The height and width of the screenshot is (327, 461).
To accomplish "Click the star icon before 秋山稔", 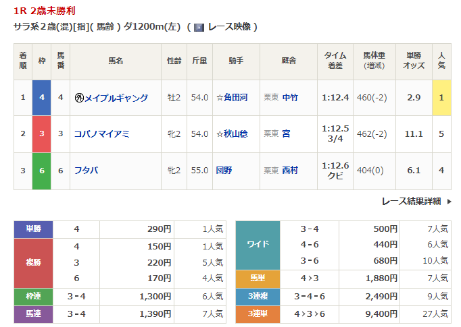I will point(220,134).
